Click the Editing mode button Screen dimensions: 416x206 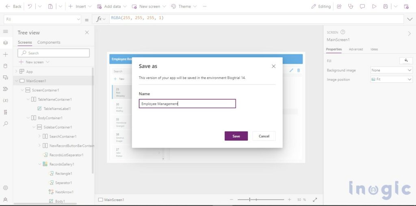(x=321, y=6)
